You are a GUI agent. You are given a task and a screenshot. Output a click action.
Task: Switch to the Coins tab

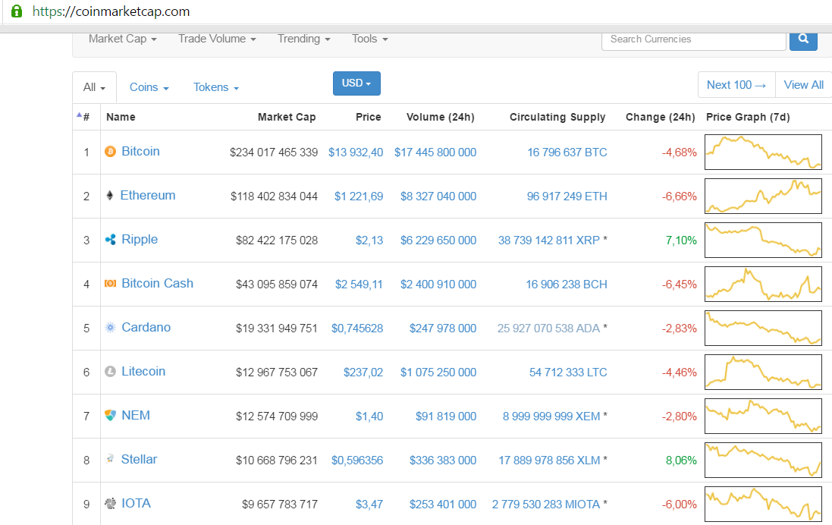tap(149, 87)
